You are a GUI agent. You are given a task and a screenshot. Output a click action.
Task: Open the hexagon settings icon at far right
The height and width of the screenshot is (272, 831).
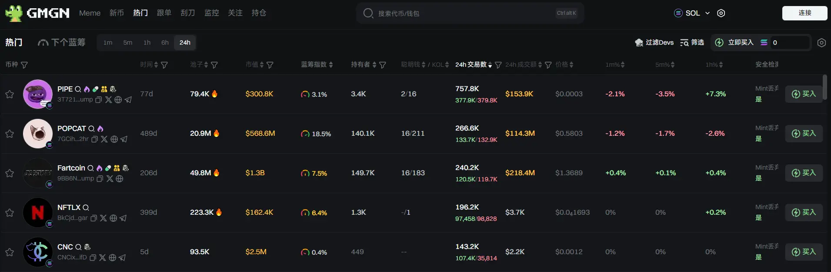coord(821,43)
